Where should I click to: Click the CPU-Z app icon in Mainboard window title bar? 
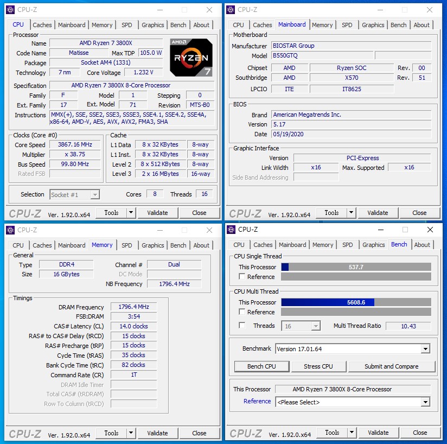tap(231, 10)
